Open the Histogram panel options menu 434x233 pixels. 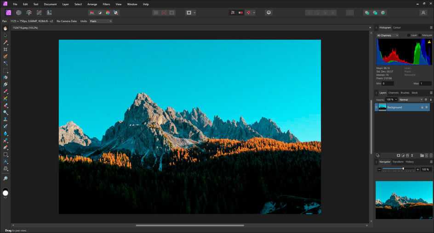click(431, 28)
